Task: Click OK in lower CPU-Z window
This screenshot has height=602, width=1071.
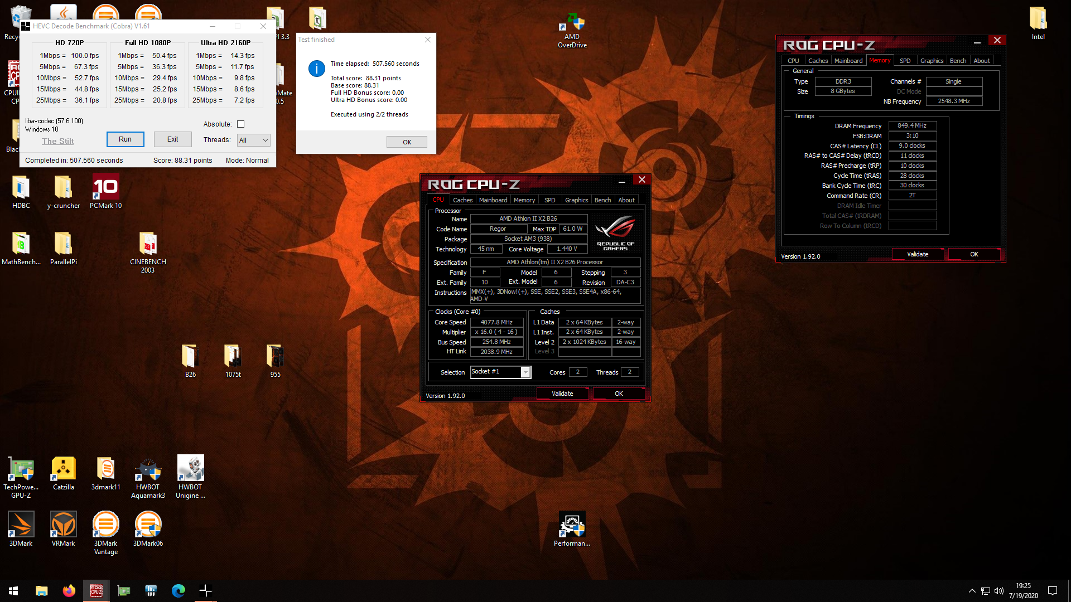Action: 619,394
